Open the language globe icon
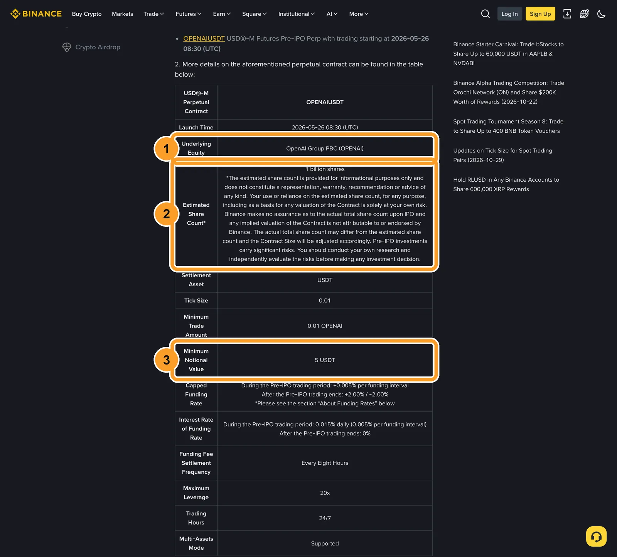This screenshot has height=557, width=617. point(584,14)
